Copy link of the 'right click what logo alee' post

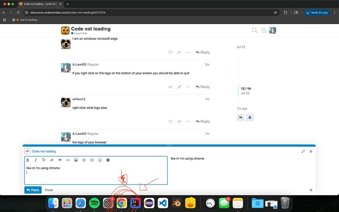pos(179,121)
